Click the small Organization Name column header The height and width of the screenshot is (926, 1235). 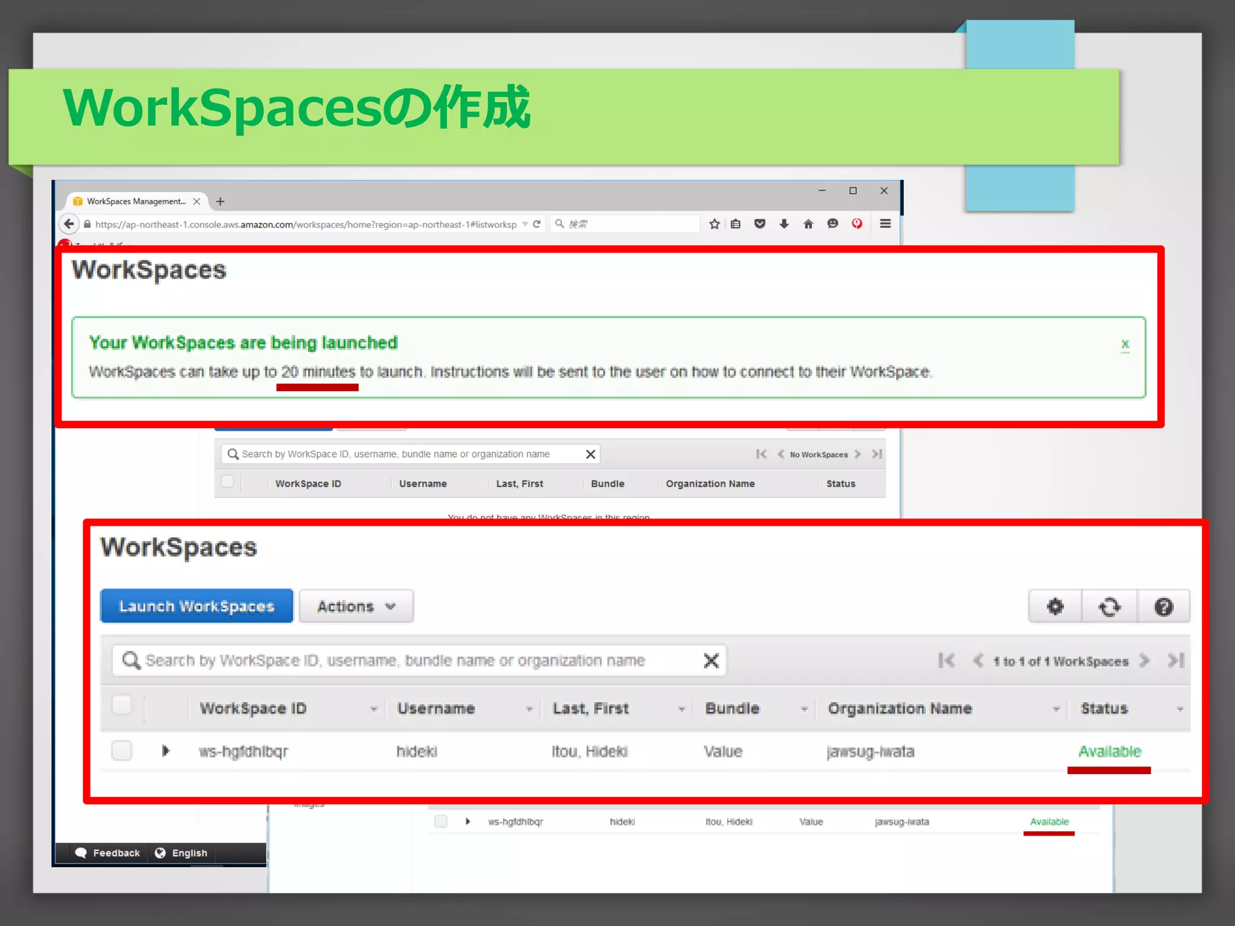point(710,483)
